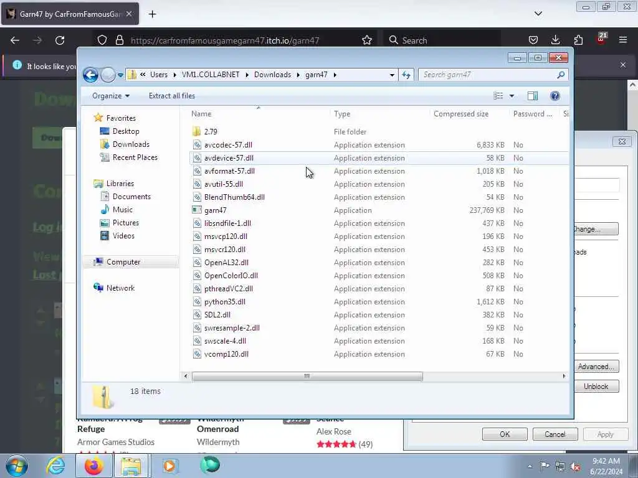The width and height of the screenshot is (638, 478).
Task: Click the horizontal scrollbar in file list
Action: [x=307, y=377]
